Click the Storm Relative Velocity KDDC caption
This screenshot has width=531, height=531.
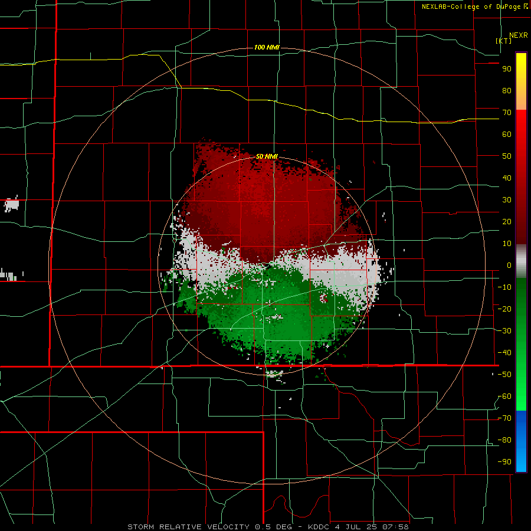[268, 527]
